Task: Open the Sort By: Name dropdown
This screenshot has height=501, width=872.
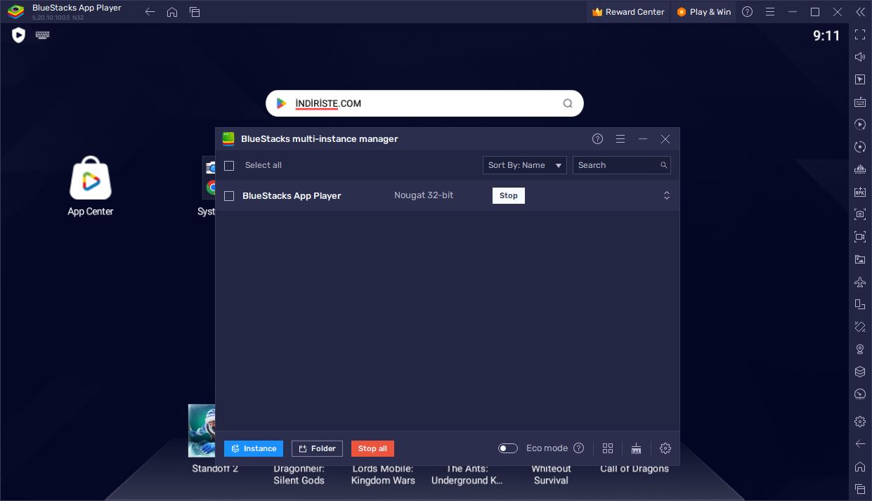Action: [525, 165]
